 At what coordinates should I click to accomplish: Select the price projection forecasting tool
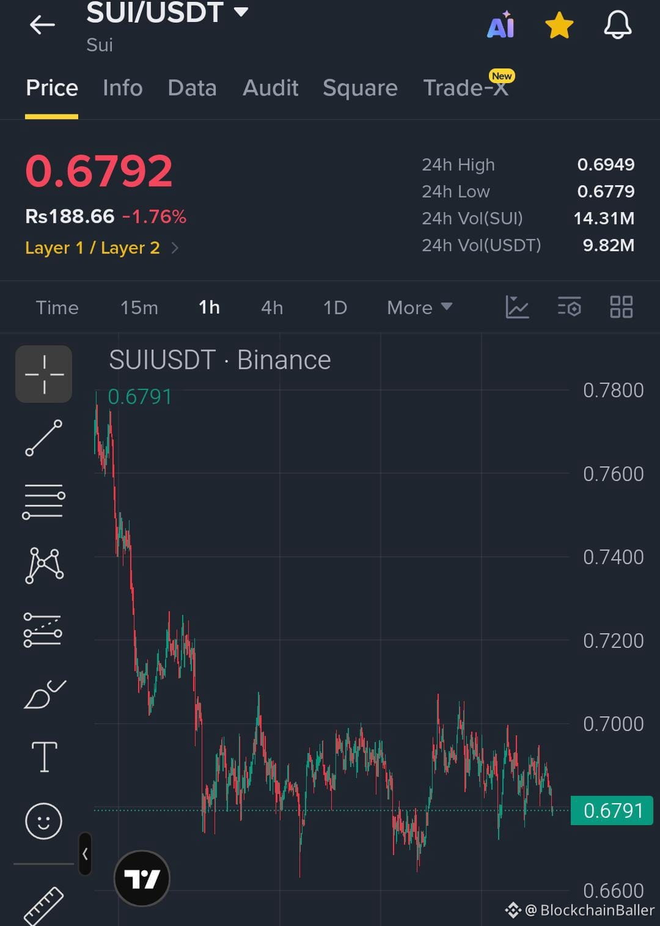pos(43,630)
